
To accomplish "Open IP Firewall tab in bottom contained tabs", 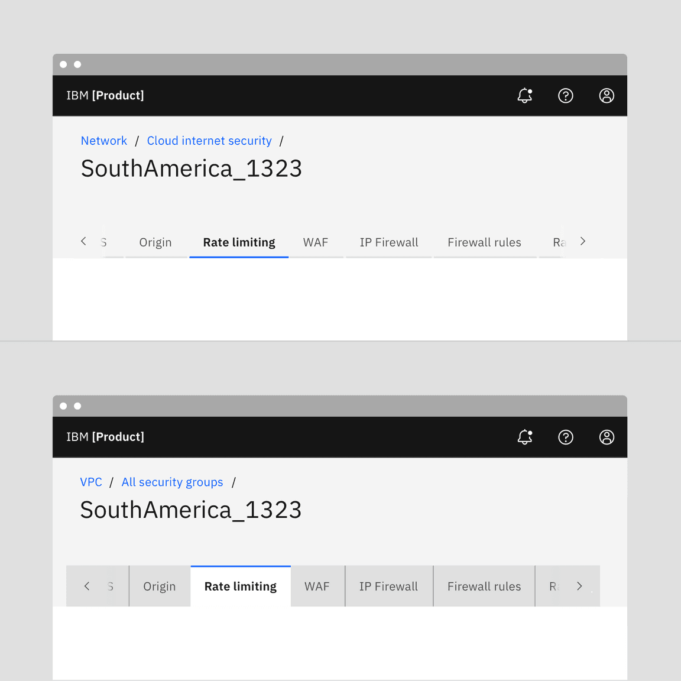I will [x=388, y=586].
